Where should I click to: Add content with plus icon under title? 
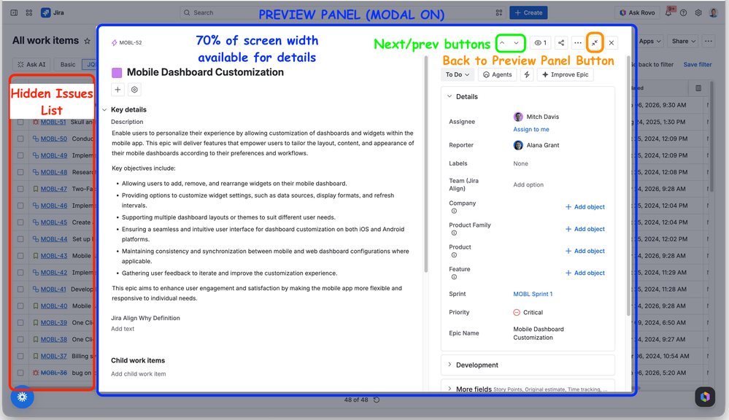(x=117, y=90)
